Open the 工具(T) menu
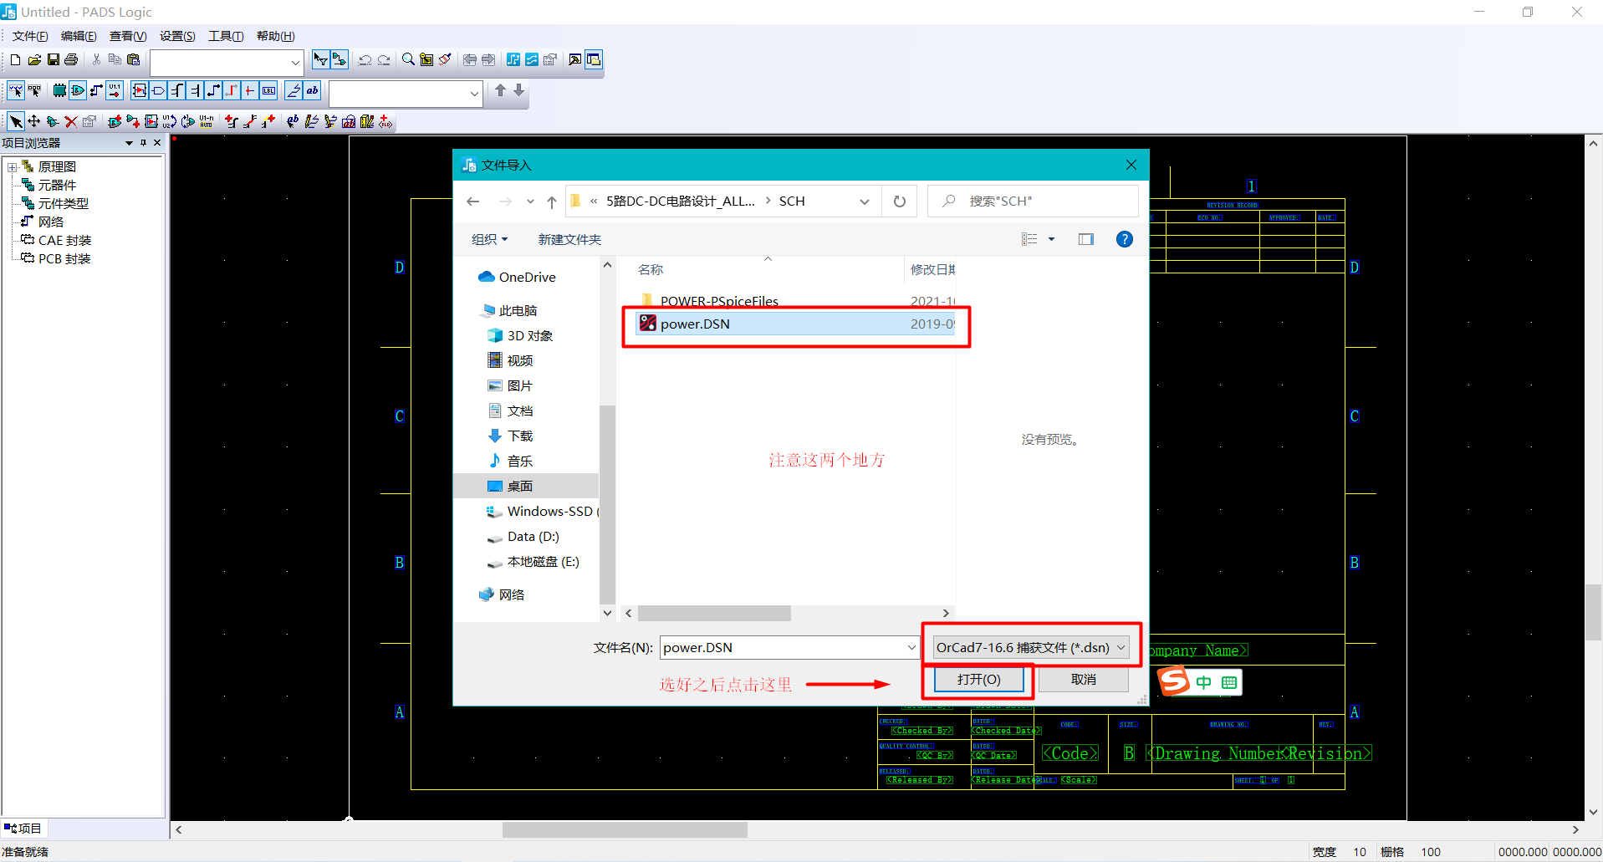The height and width of the screenshot is (862, 1603). (226, 36)
